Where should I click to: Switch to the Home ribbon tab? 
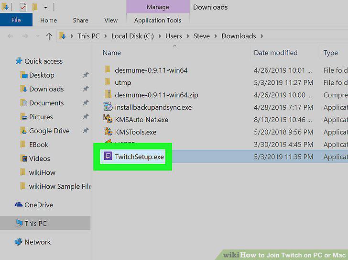click(48, 20)
